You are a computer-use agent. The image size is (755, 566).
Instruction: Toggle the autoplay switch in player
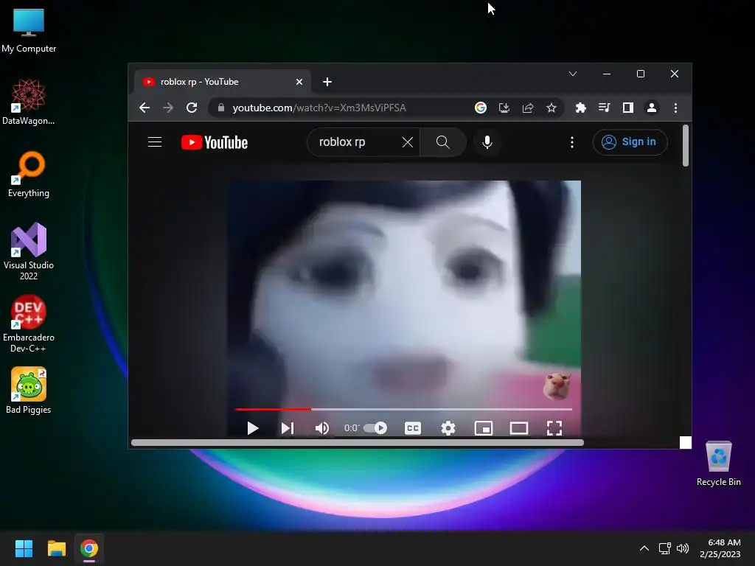pos(375,428)
